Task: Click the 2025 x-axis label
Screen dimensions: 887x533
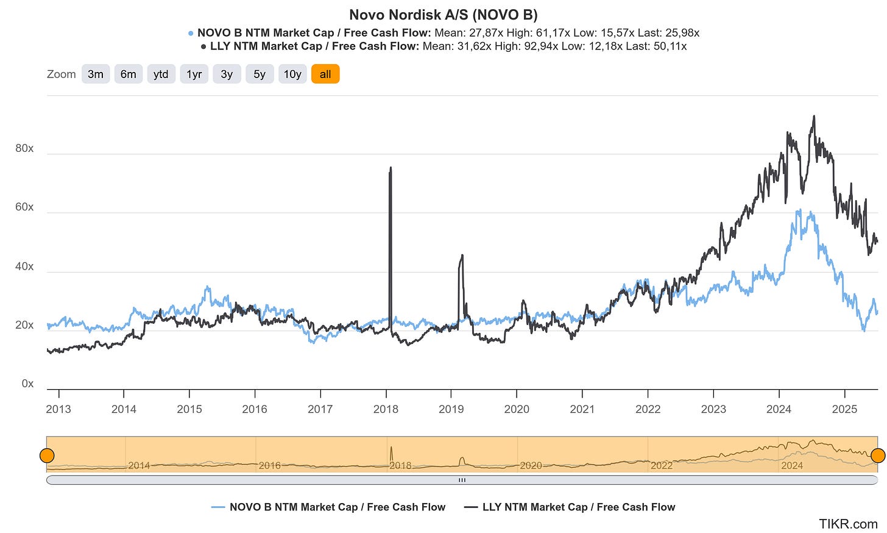Action: (x=844, y=409)
